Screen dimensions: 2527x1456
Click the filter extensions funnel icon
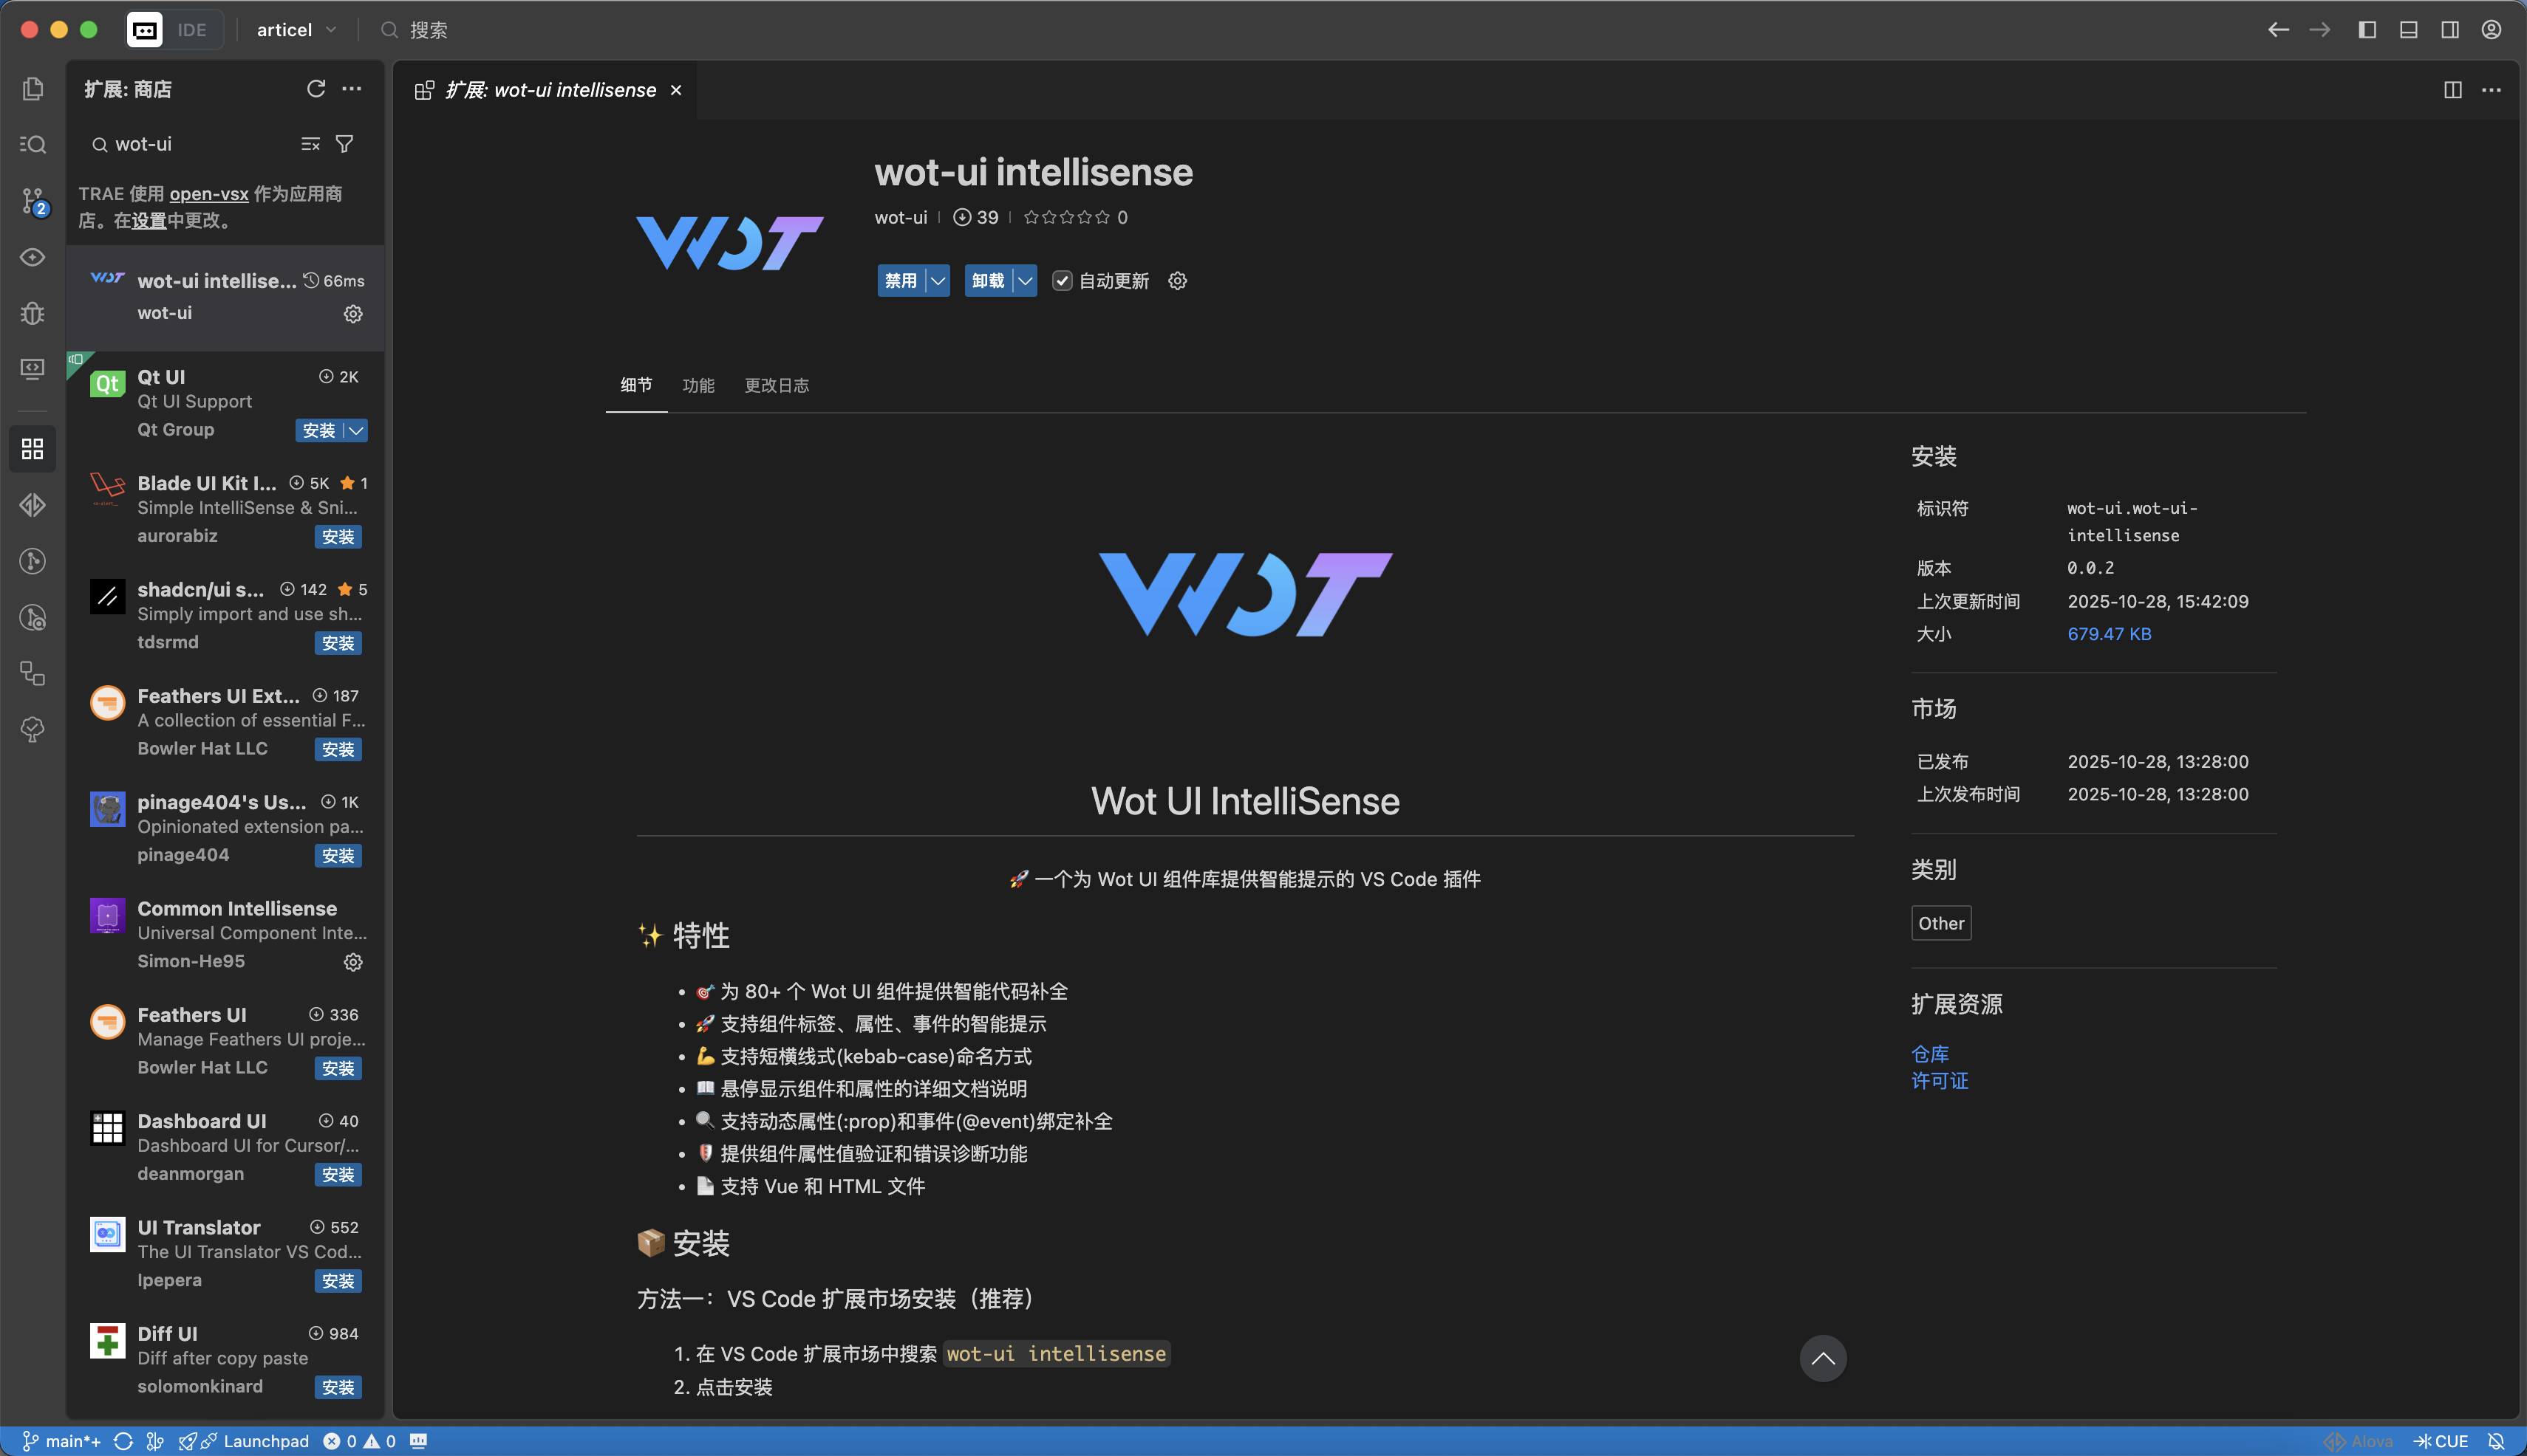coord(344,144)
